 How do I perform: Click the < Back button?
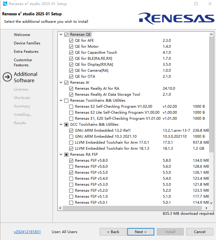coord(113,232)
